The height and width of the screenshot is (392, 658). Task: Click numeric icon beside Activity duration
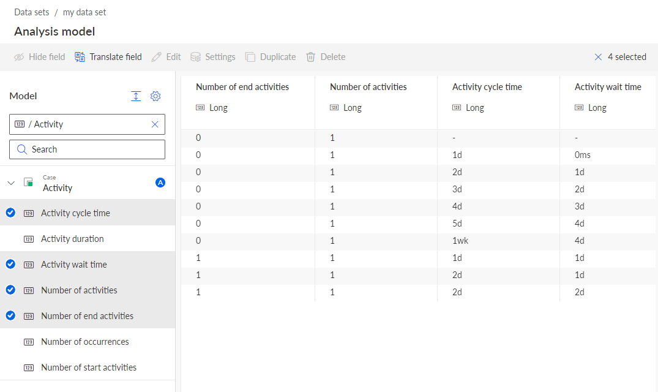[29, 239]
